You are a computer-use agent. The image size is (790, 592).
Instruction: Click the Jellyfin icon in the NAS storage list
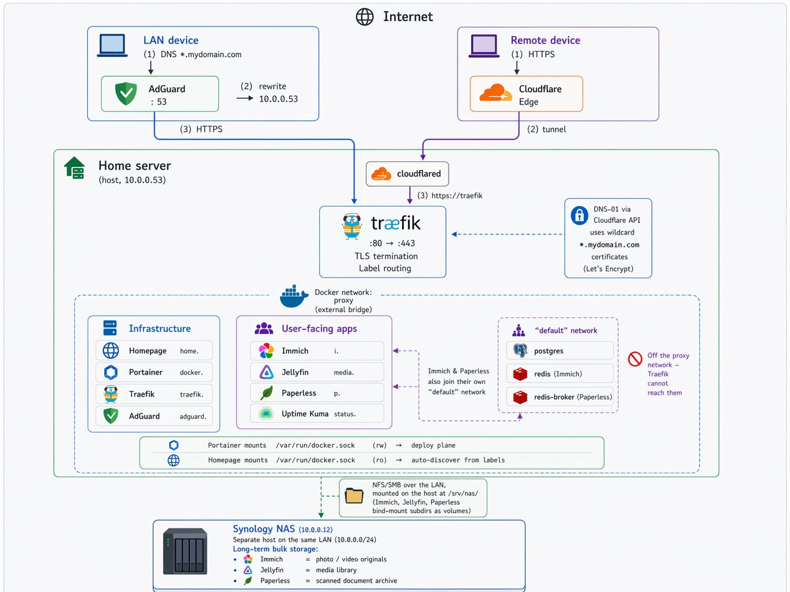click(x=248, y=570)
